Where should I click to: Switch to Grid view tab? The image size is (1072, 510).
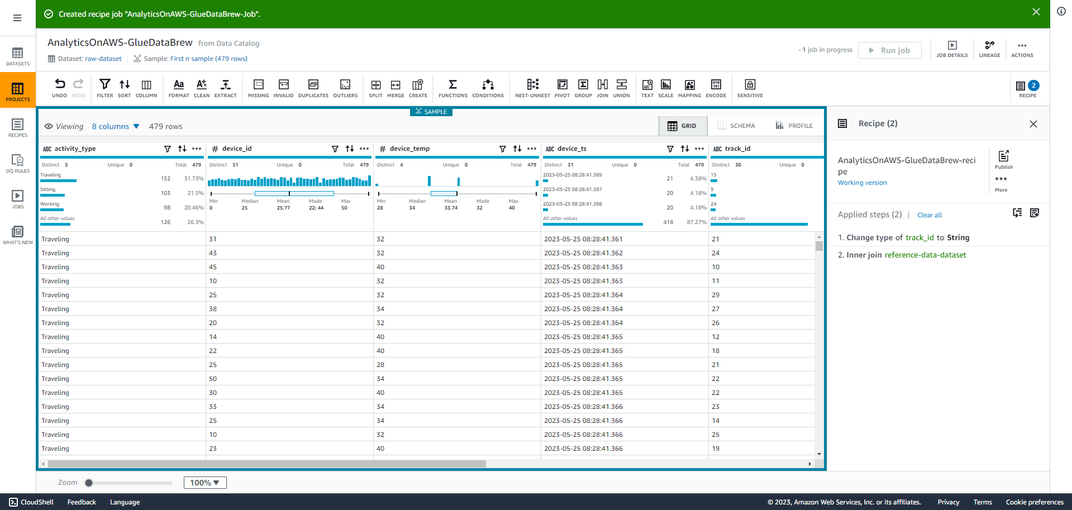pyautogui.click(x=683, y=126)
